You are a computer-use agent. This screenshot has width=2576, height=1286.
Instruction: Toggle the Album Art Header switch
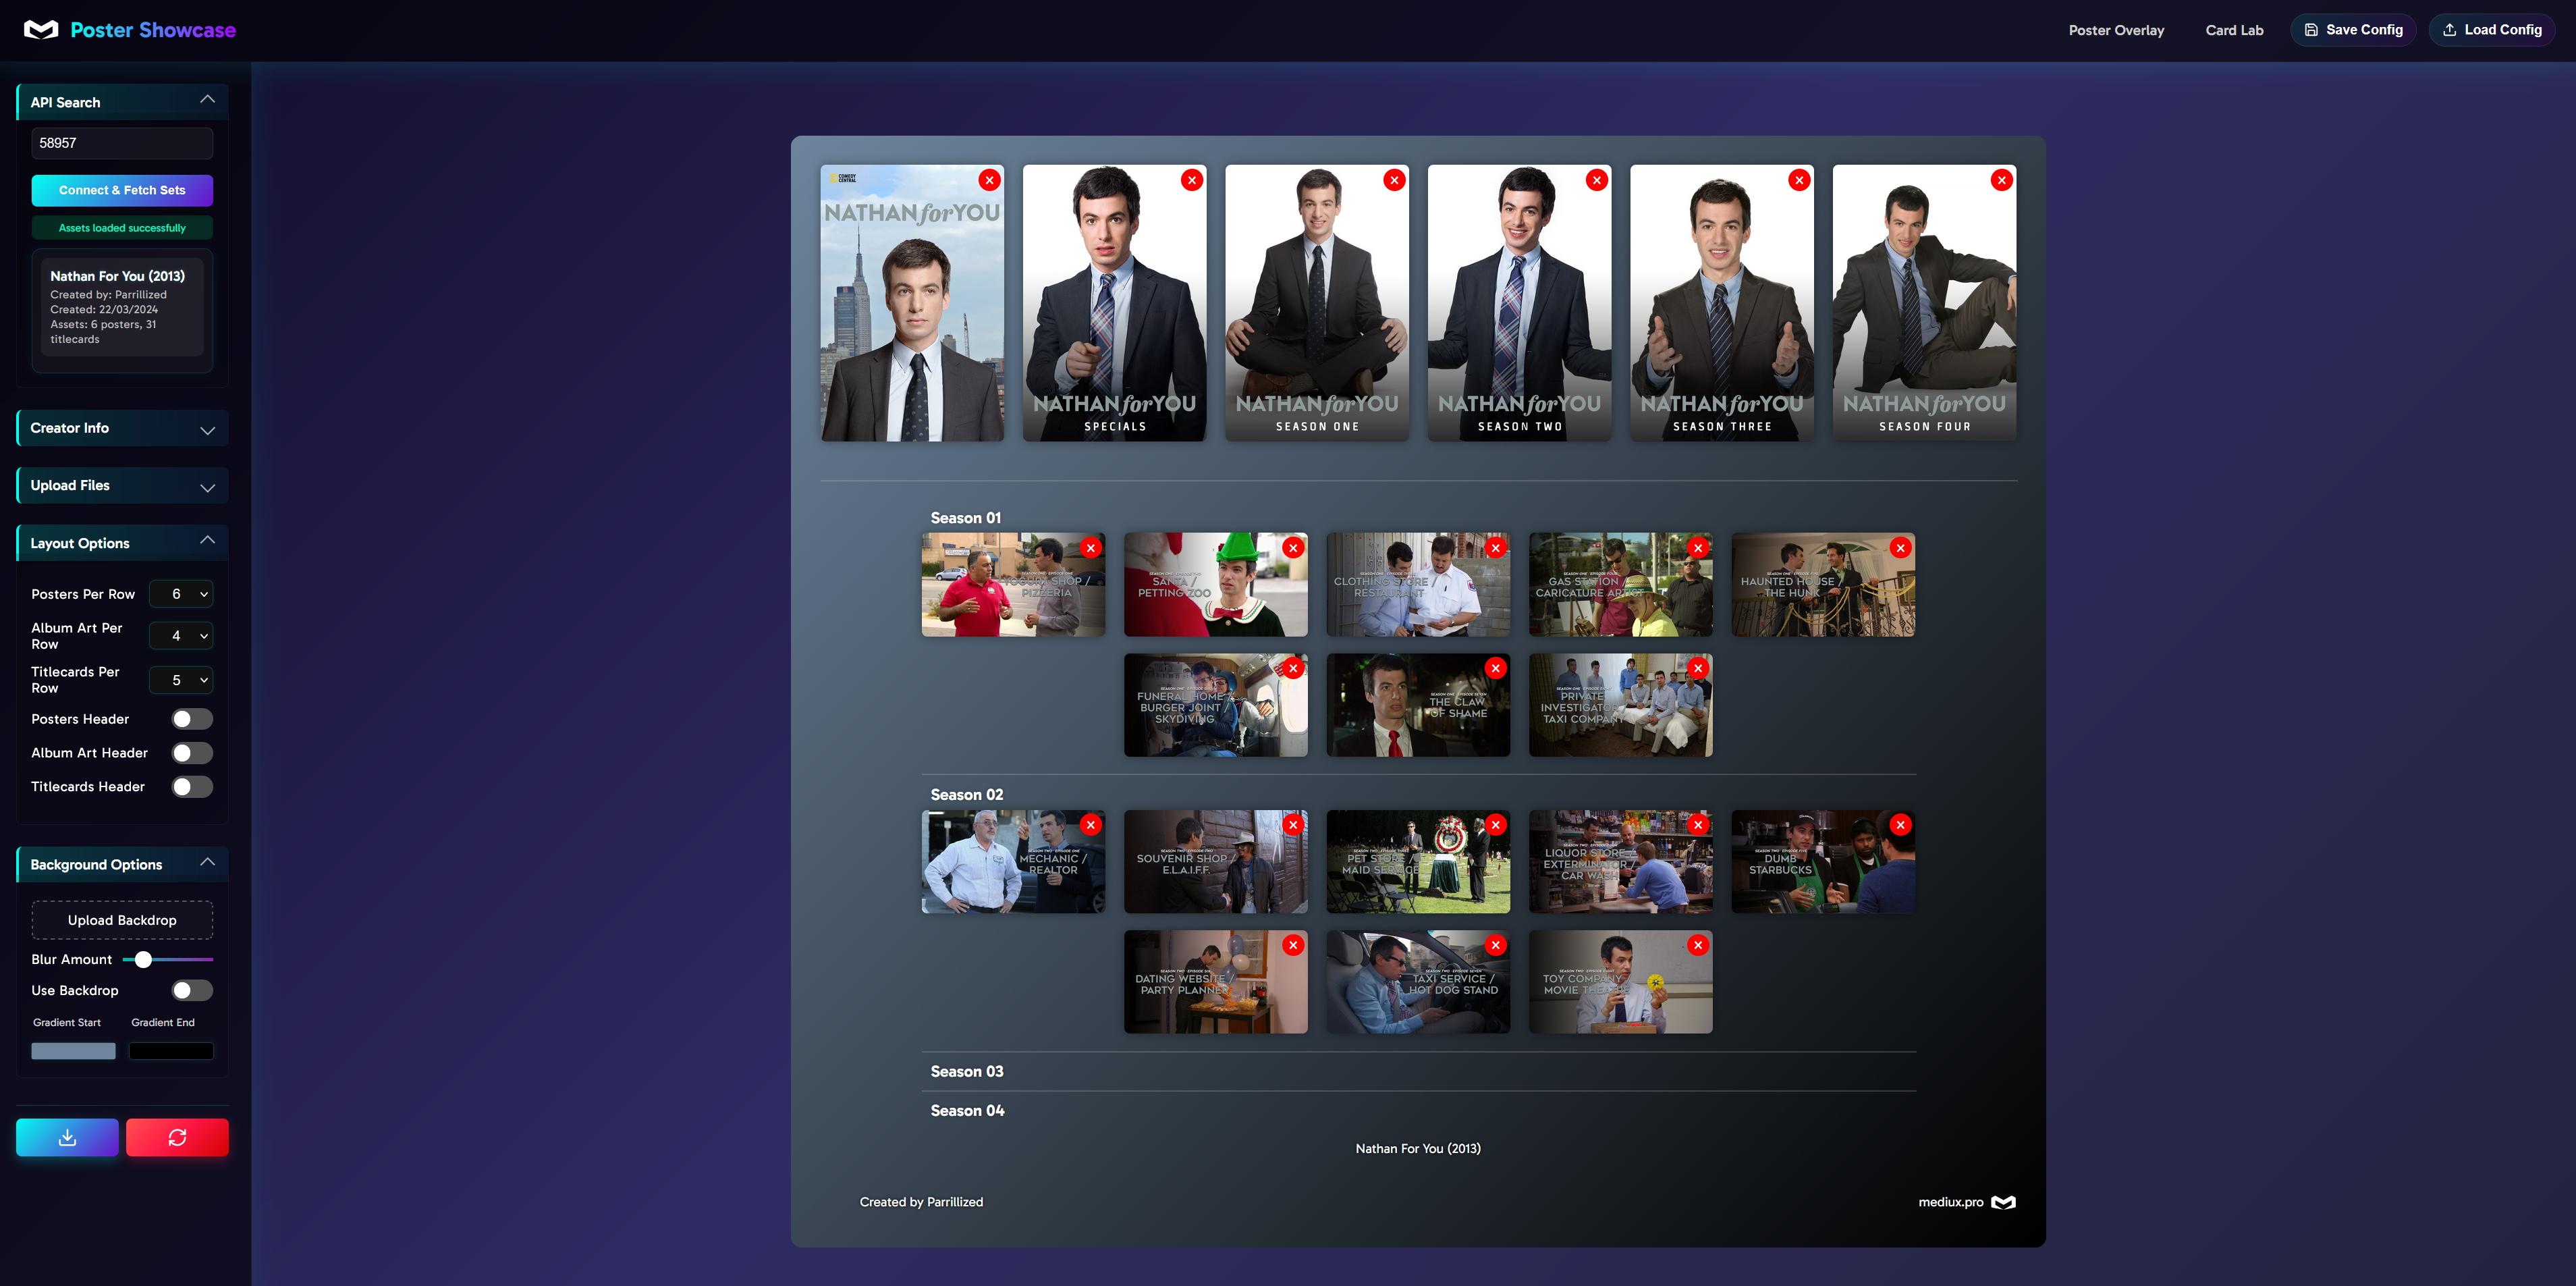192,753
